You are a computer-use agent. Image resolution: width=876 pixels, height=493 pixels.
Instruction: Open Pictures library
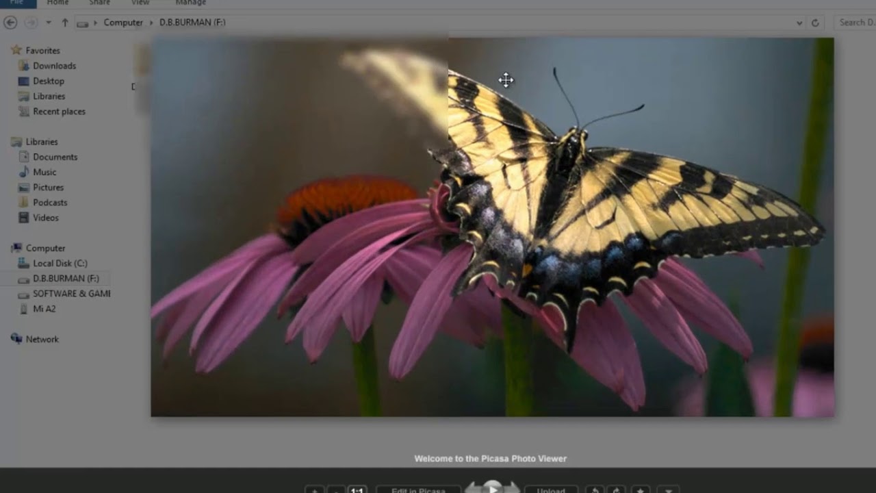click(48, 188)
